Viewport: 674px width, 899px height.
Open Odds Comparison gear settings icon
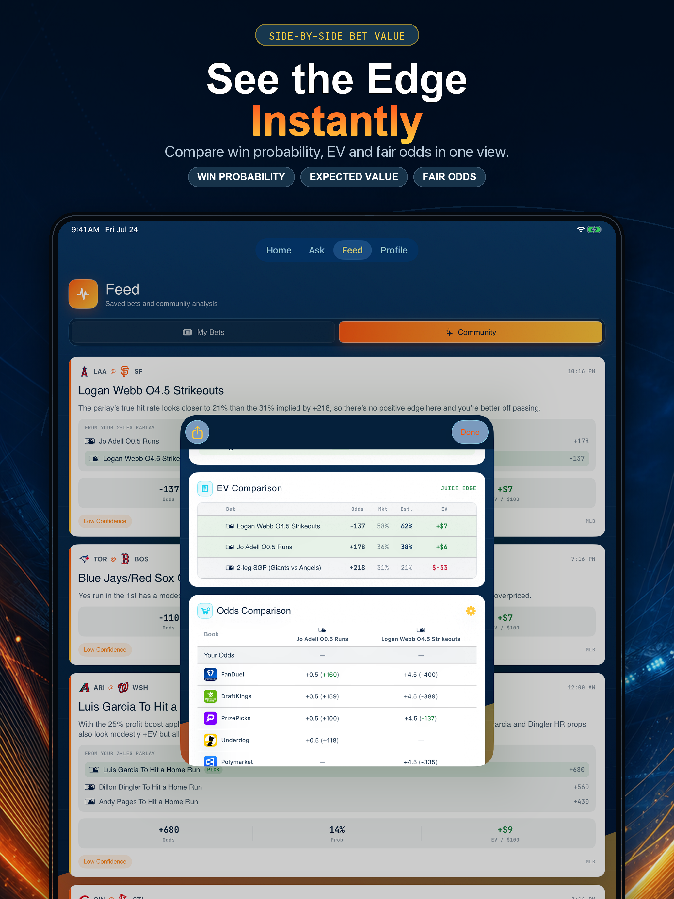(x=471, y=611)
